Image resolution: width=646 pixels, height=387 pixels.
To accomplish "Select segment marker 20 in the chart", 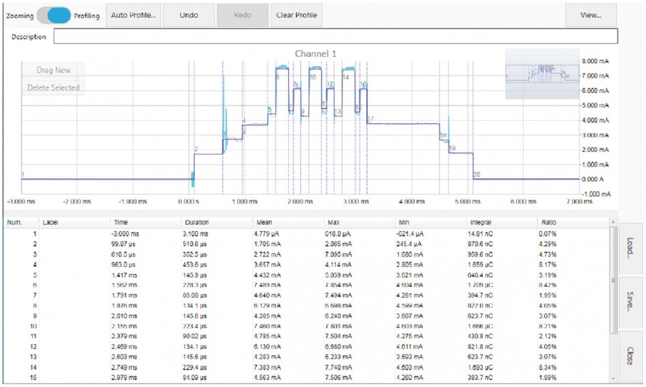I will 477,174.
